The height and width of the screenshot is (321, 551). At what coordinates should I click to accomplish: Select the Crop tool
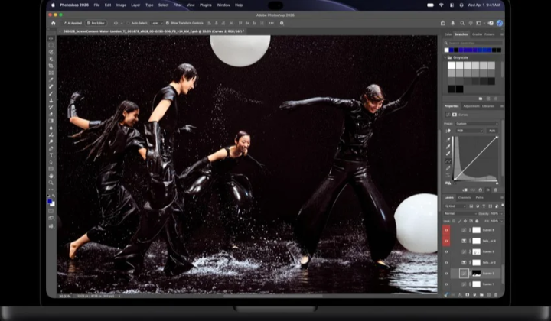pos(51,66)
